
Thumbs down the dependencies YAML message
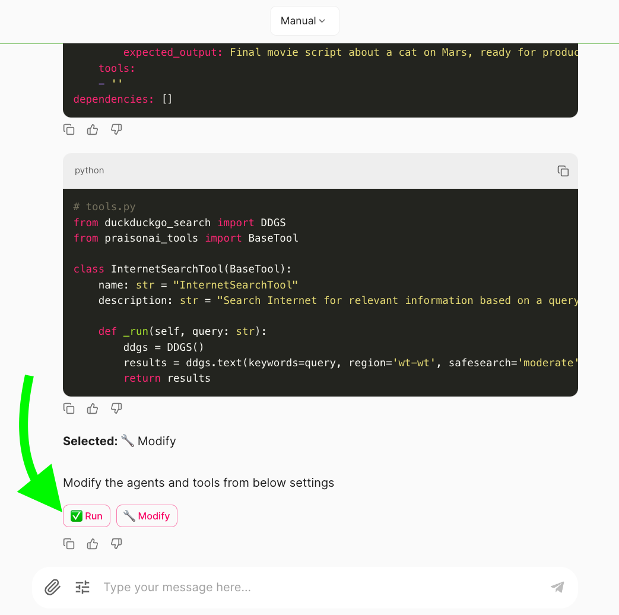tap(116, 129)
